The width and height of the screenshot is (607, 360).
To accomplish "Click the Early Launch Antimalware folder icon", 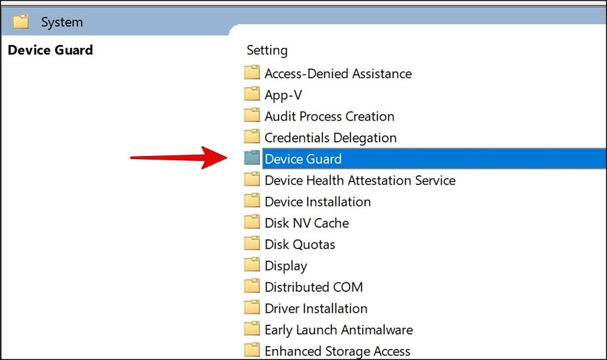I will (252, 328).
